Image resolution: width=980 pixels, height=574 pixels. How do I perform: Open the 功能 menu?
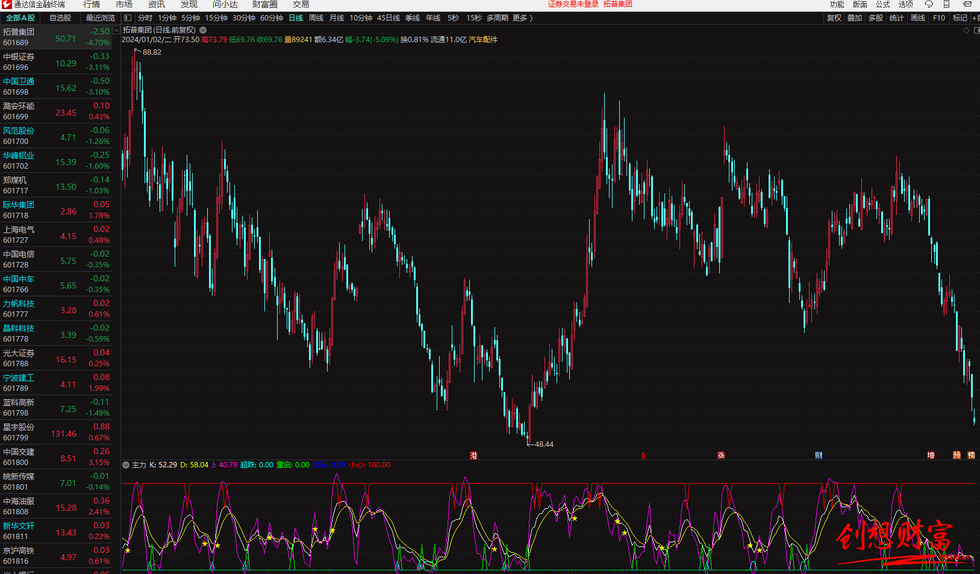(x=837, y=4)
